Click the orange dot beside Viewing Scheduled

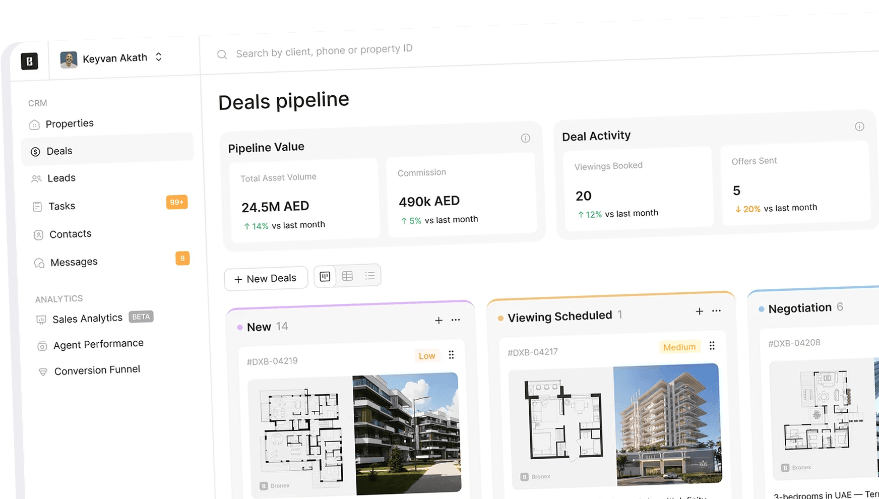pos(500,318)
